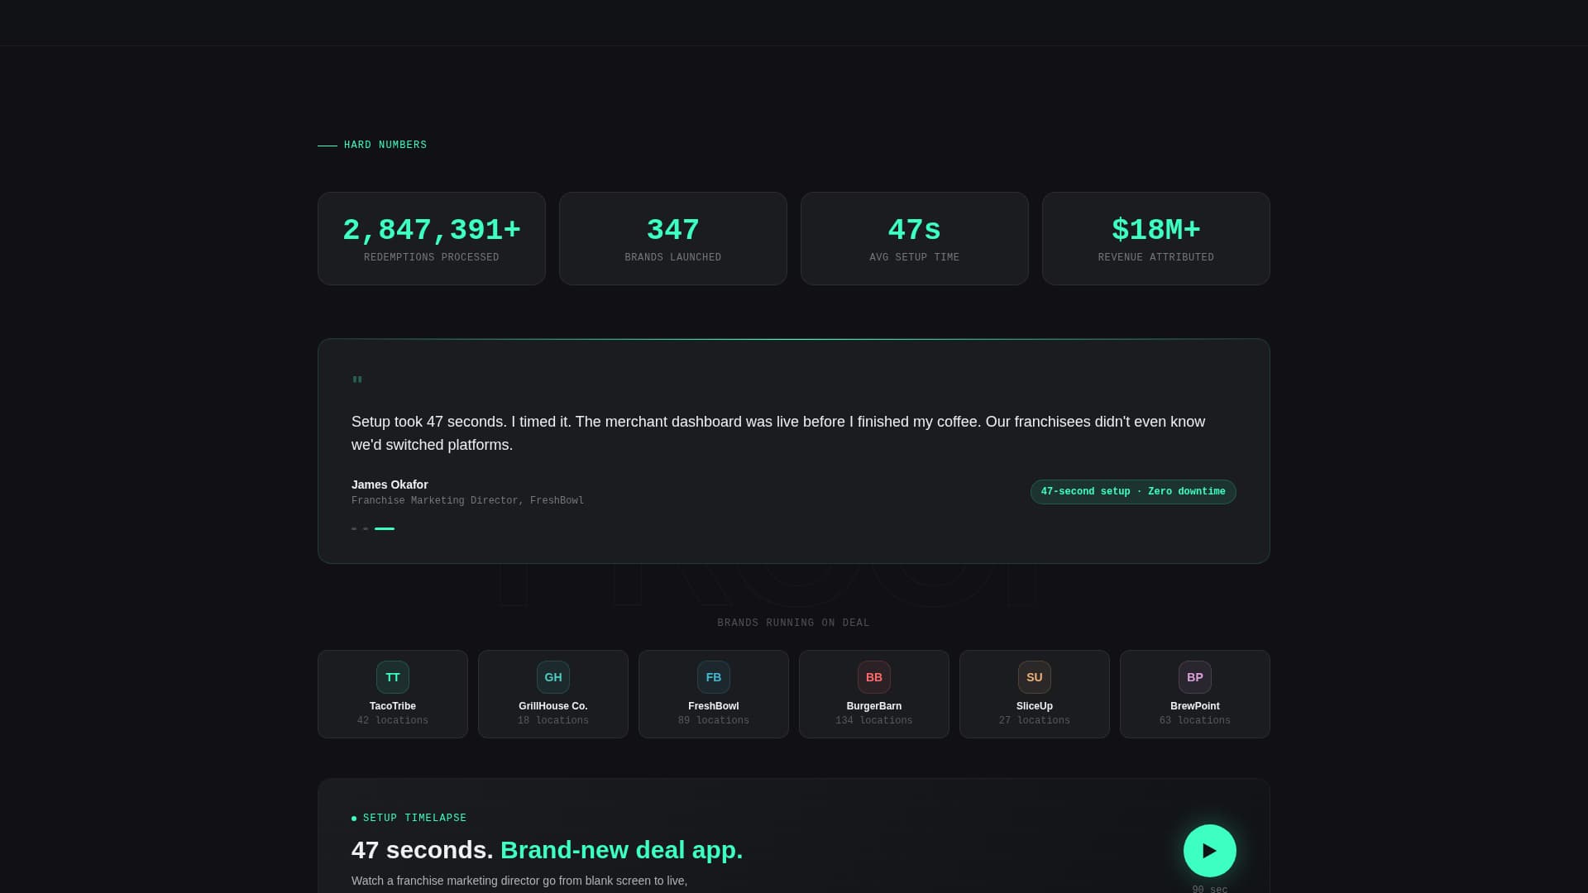
Task: Click the '47 seconds. Brand-new deal app.' heading
Action: pyautogui.click(x=547, y=850)
